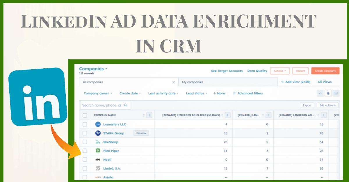Expand the Lead status filter

pos(197,93)
